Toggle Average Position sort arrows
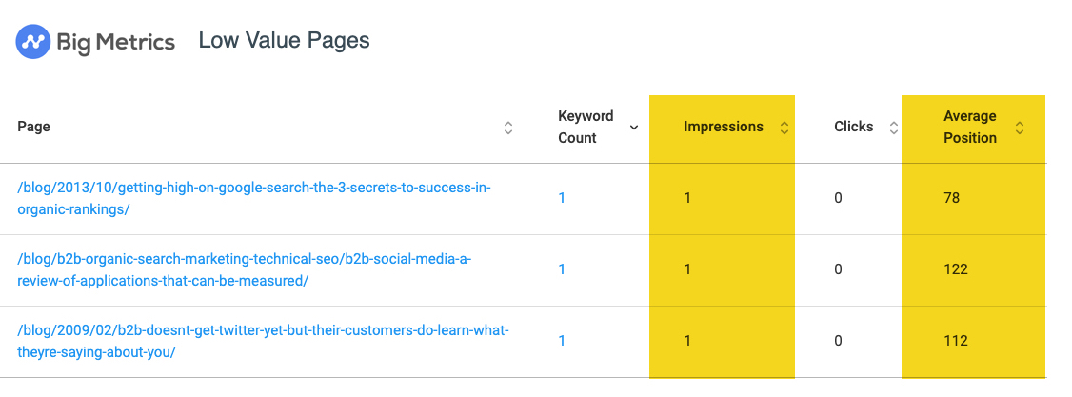This screenshot has width=1072, height=397. click(1020, 127)
